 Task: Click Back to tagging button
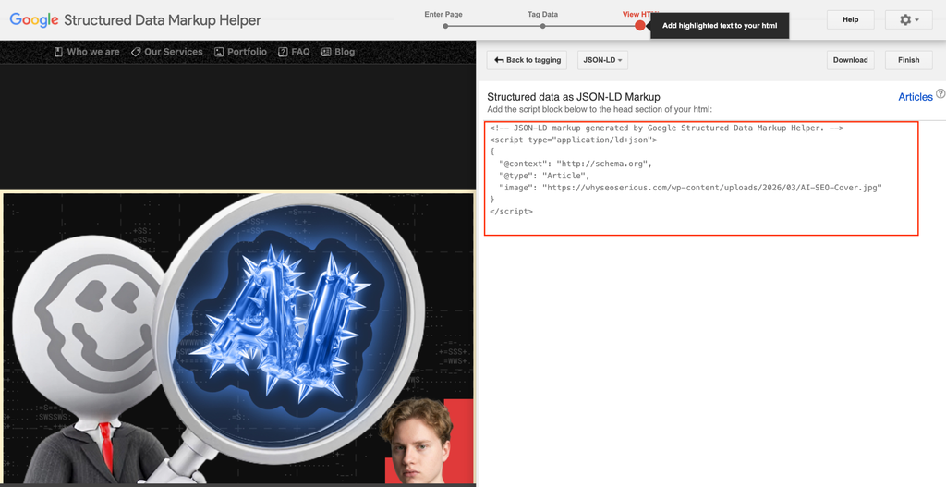(528, 60)
